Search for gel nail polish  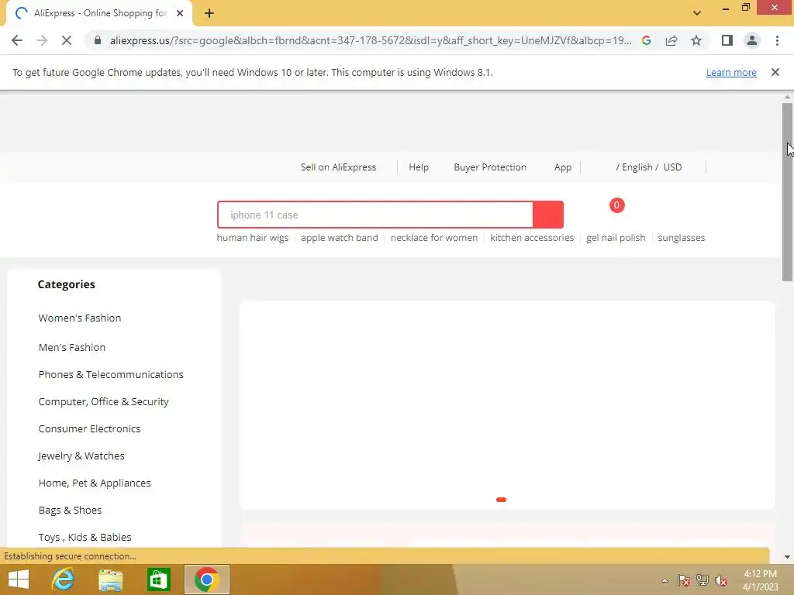(616, 238)
